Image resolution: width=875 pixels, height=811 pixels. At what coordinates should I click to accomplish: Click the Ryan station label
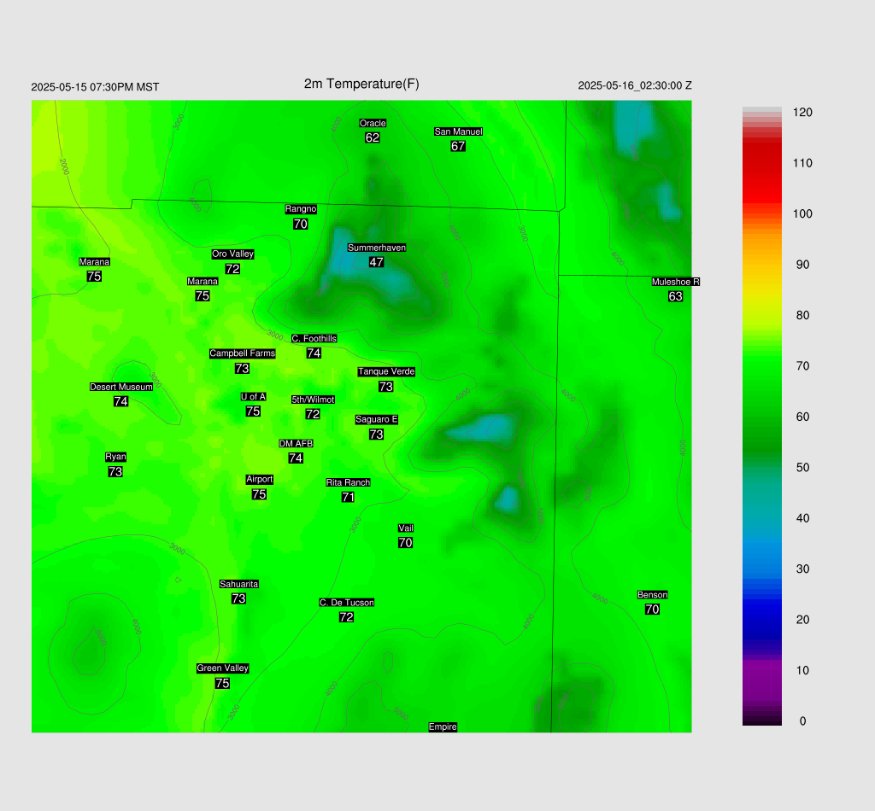(x=115, y=457)
